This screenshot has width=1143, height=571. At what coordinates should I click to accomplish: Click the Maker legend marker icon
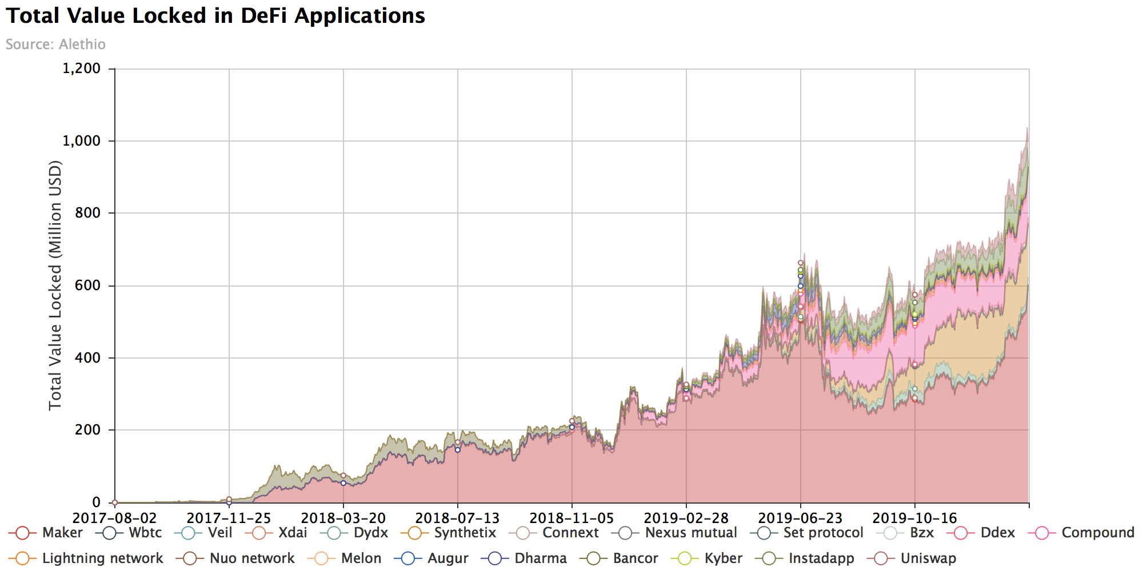[22, 533]
